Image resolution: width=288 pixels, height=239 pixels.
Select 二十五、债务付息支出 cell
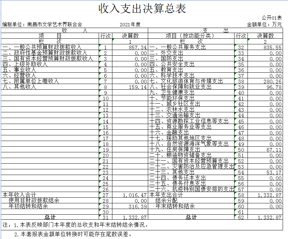click(x=191, y=184)
